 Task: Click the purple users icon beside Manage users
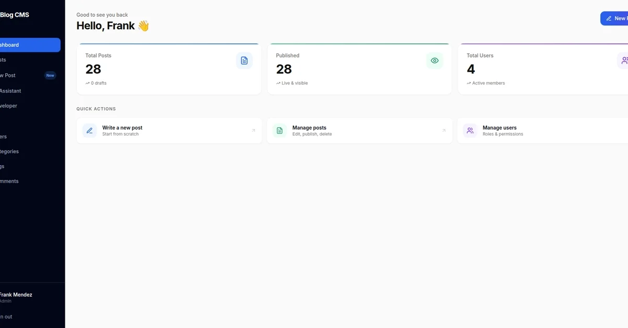click(x=470, y=131)
